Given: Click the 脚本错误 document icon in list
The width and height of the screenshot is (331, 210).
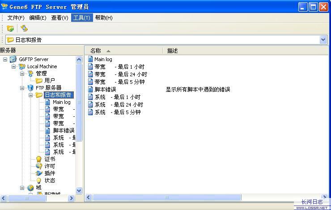Looking at the screenshot, I should tap(90, 90).
